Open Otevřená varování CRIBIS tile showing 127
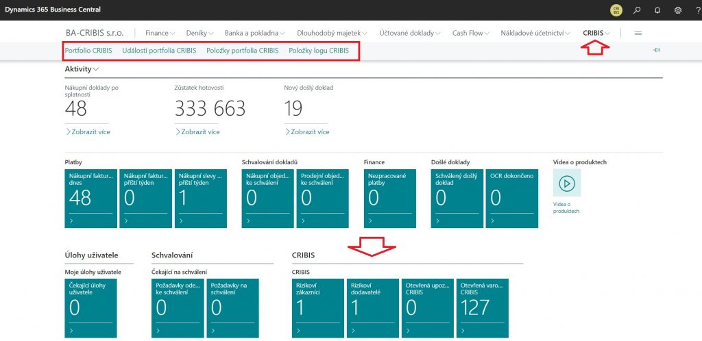The width and height of the screenshot is (702, 341). click(482, 308)
